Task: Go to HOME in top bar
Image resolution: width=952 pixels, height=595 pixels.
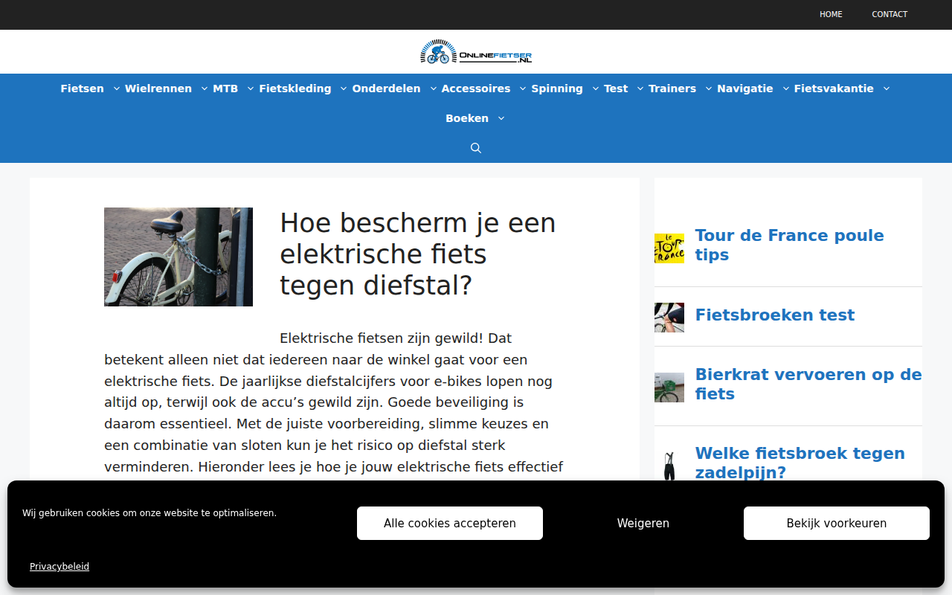Action: [x=831, y=14]
